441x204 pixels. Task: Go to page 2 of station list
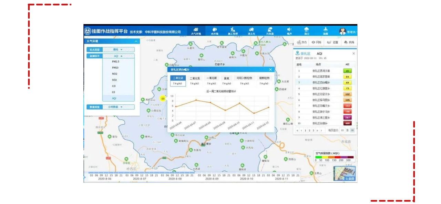(309, 131)
